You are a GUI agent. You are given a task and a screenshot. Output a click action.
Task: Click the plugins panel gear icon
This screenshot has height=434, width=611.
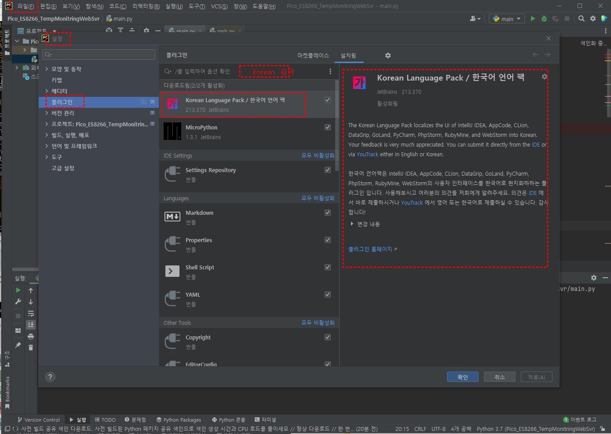tap(388, 55)
